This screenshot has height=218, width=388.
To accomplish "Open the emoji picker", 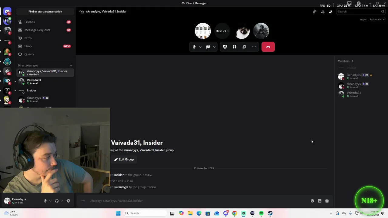I will pos(313,201).
